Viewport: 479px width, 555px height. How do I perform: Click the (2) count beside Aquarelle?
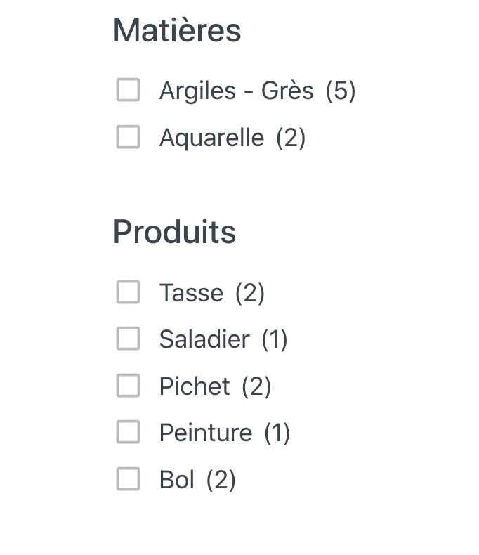tap(291, 138)
